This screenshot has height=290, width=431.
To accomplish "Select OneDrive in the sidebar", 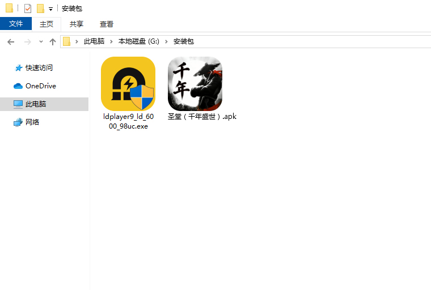I will point(40,86).
